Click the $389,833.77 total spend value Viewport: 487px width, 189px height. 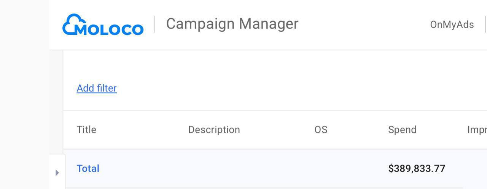(x=417, y=168)
